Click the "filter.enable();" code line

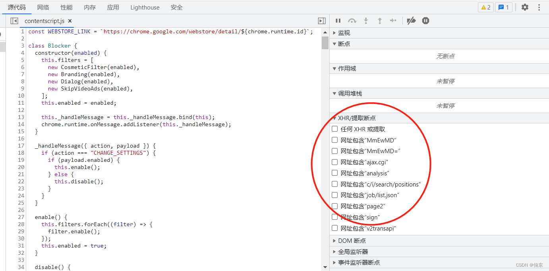pyautogui.click(x=74, y=231)
